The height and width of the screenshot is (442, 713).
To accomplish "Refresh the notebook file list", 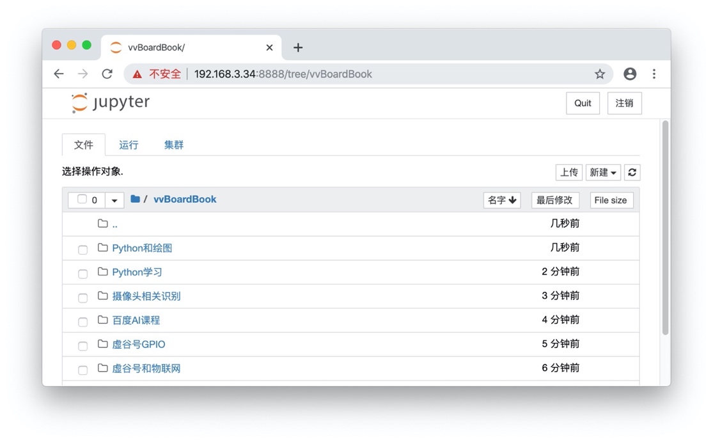I will (x=632, y=172).
